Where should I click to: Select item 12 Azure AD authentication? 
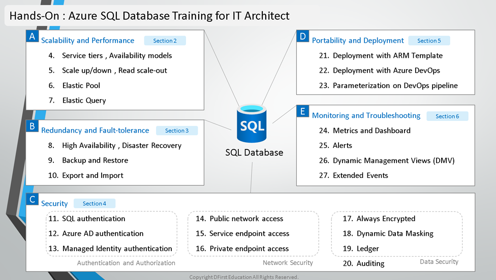[x=96, y=233]
